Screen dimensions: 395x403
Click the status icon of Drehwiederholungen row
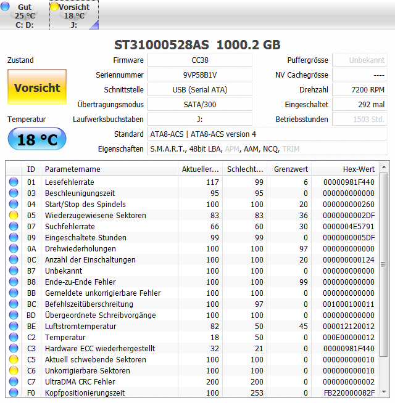pyautogui.click(x=14, y=248)
